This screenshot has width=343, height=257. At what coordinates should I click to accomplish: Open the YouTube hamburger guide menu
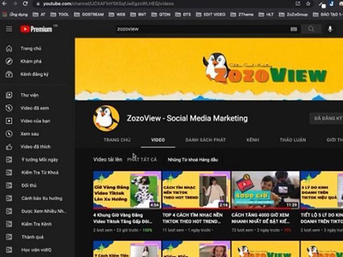pyautogui.click(x=9, y=29)
